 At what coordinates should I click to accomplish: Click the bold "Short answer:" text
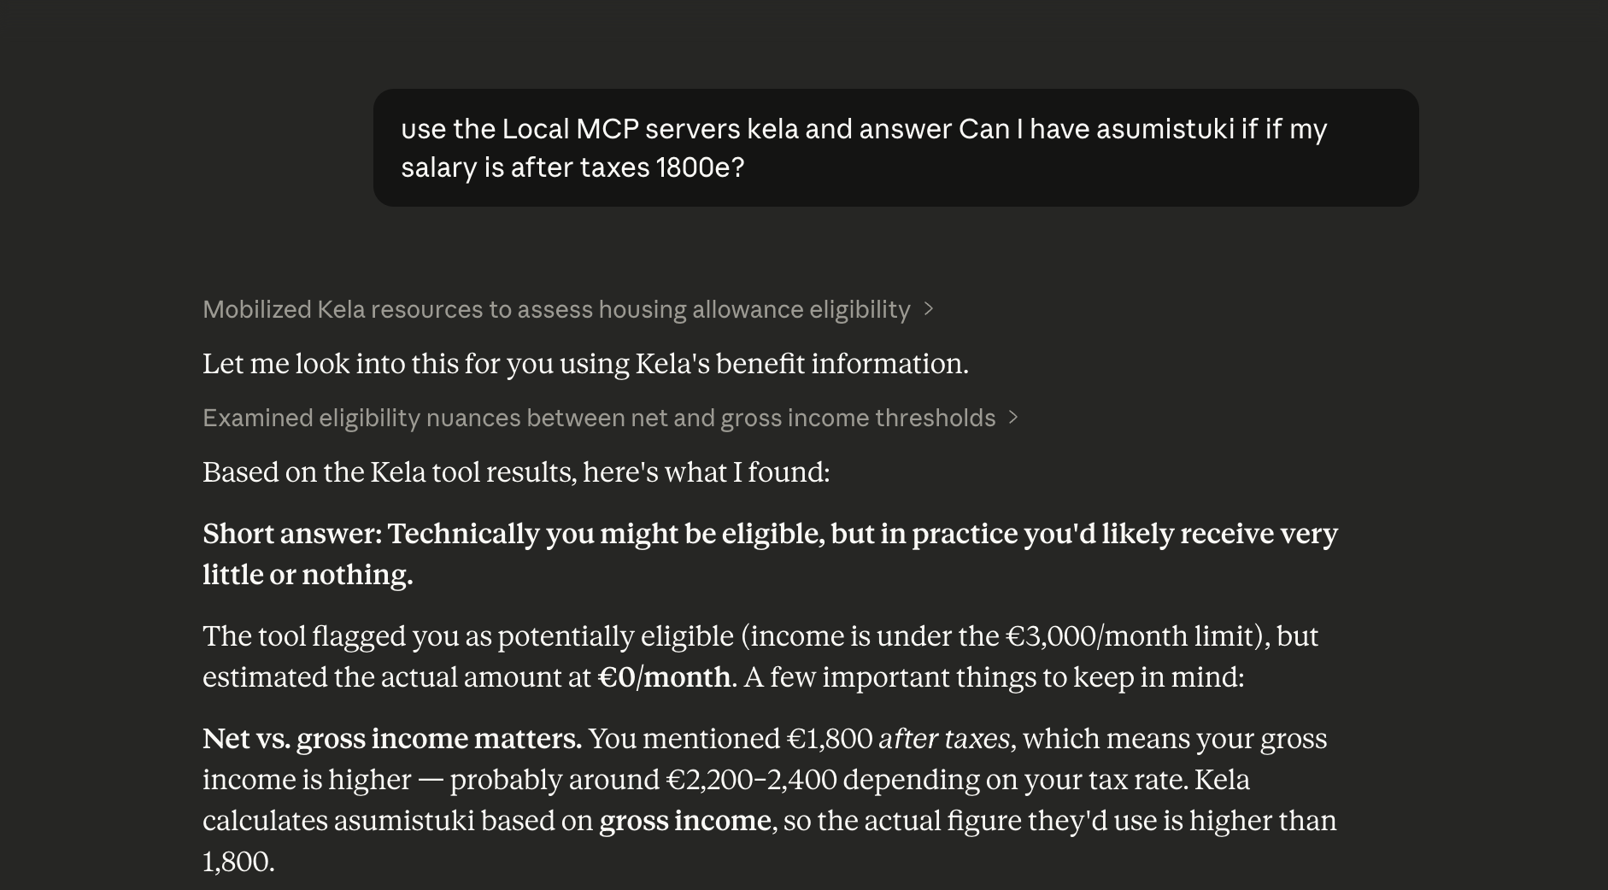click(292, 534)
